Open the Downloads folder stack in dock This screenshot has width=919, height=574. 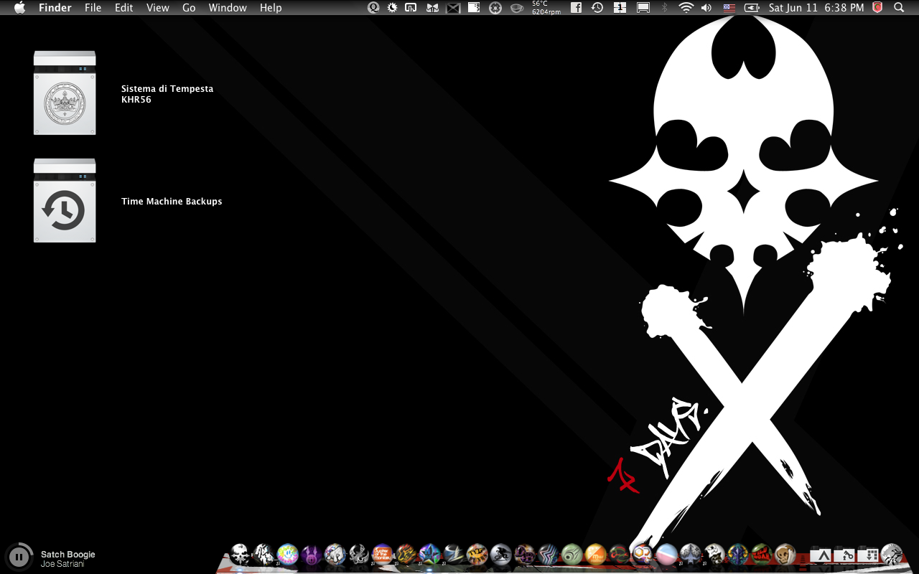coord(868,555)
